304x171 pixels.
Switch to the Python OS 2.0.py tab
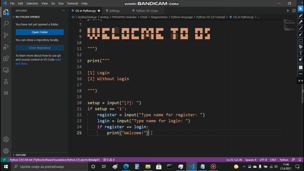point(147,10)
